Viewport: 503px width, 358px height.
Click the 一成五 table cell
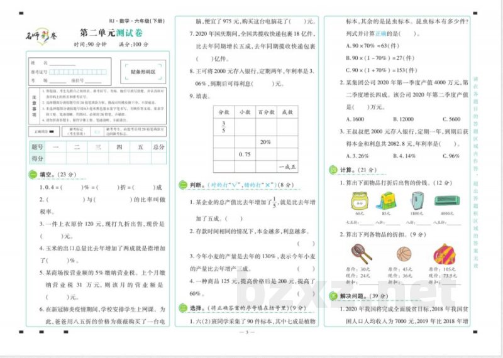[287, 166]
